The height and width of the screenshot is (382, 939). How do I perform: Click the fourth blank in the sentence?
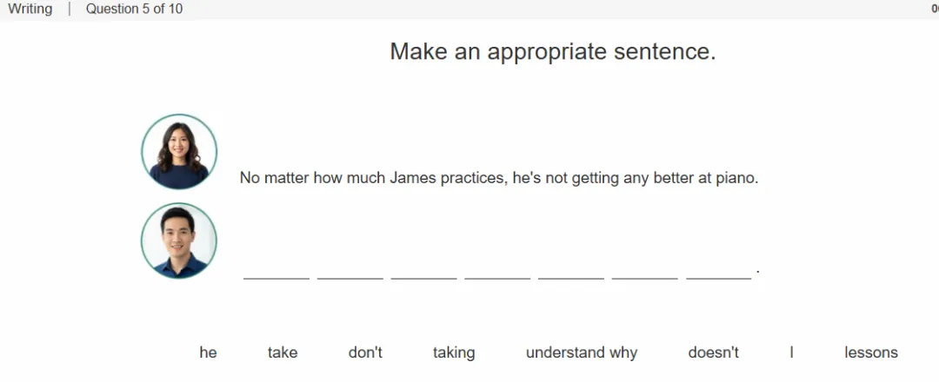pos(497,271)
